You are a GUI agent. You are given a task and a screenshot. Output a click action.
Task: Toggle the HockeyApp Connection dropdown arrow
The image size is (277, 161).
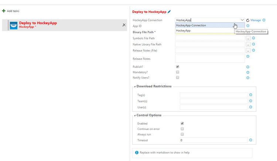[x=242, y=20]
